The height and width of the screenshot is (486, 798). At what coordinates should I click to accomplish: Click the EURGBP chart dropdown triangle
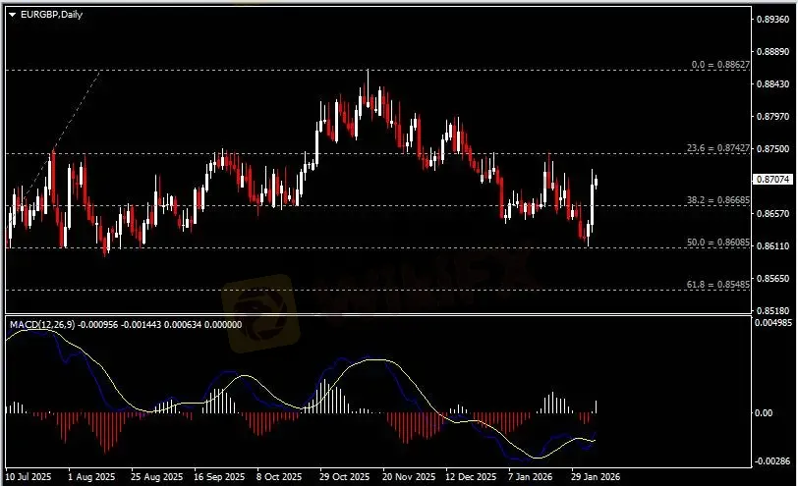[x=12, y=15]
